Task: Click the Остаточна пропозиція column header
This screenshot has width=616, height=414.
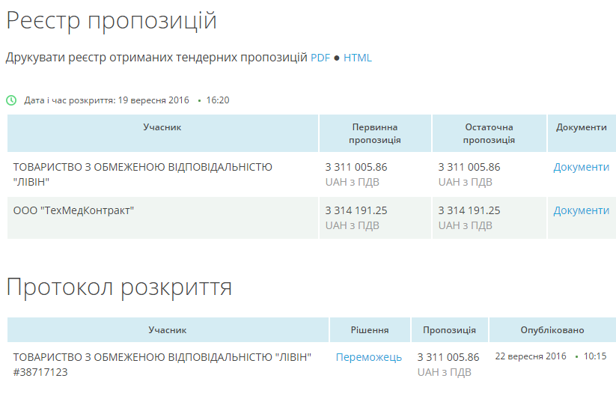Action: (489, 133)
